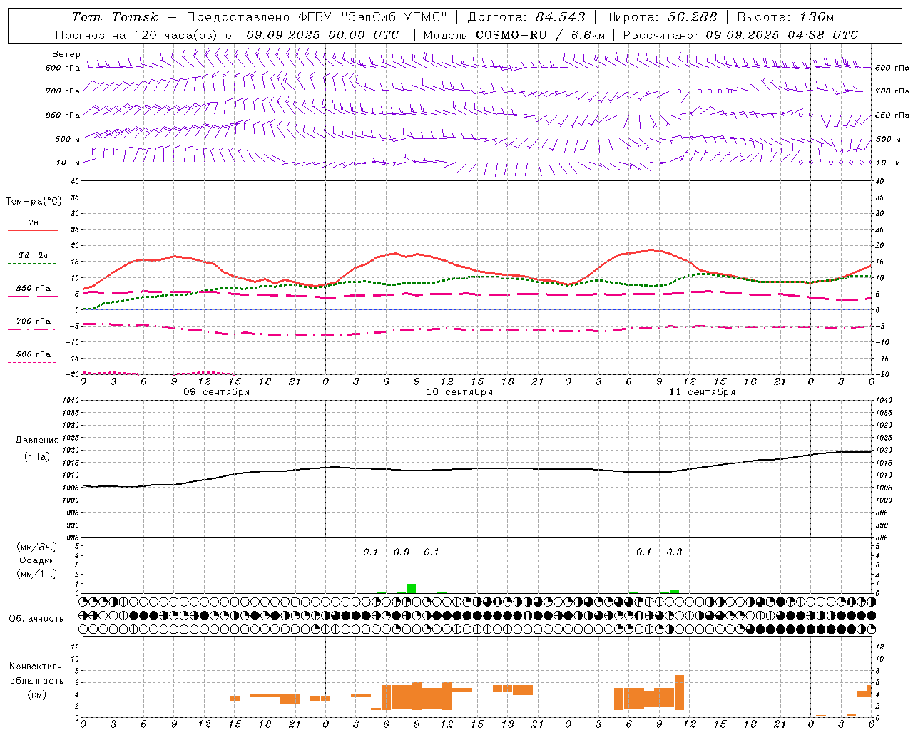Click 'Рассчитано: 09.09.2025 04:38 UTC' timestamp
913x730 pixels.
(x=740, y=35)
